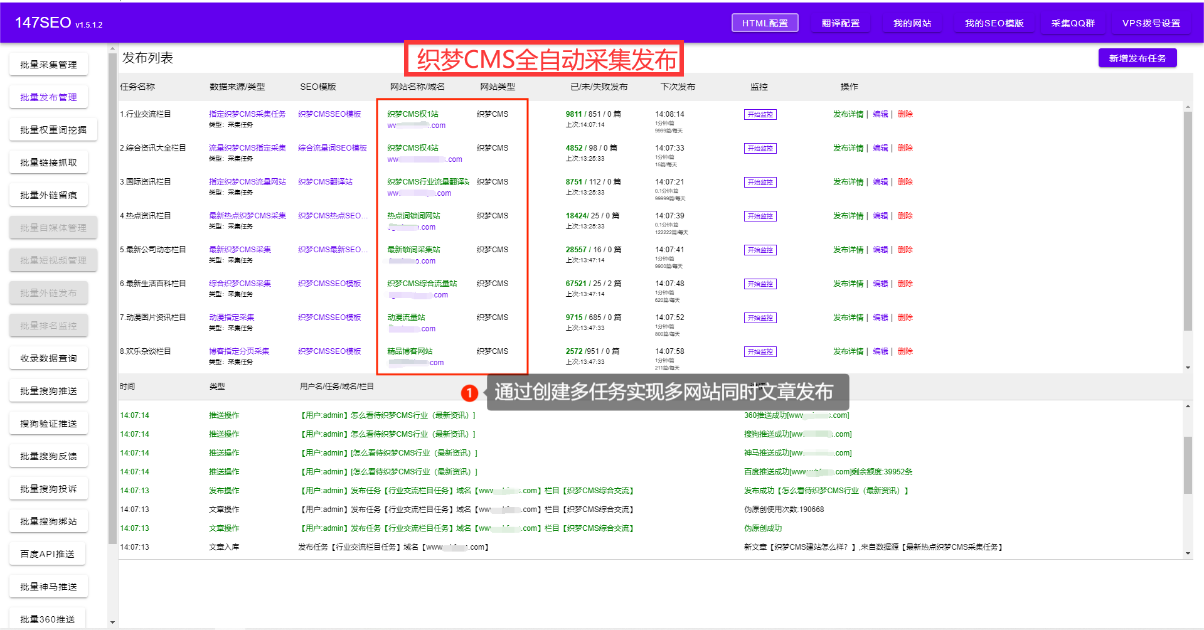Open 翻译配置 in top bar
This screenshot has height=630, width=1204.
tap(841, 23)
